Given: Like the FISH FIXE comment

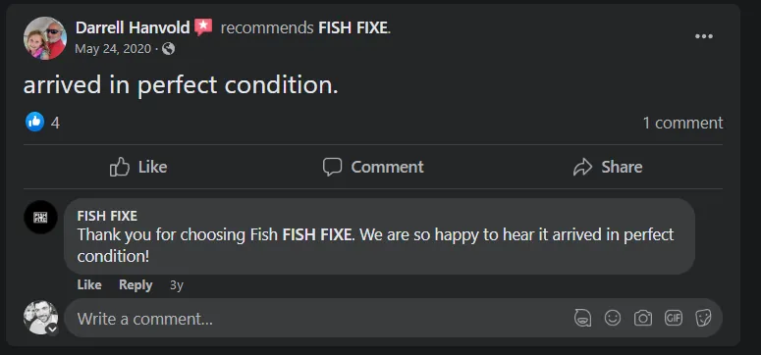Looking at the screenshot, I should pos(89,285).
